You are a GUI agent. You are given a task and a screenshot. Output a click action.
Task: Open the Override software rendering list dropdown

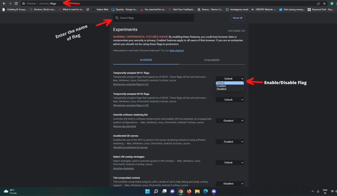[x=229, y=120]
